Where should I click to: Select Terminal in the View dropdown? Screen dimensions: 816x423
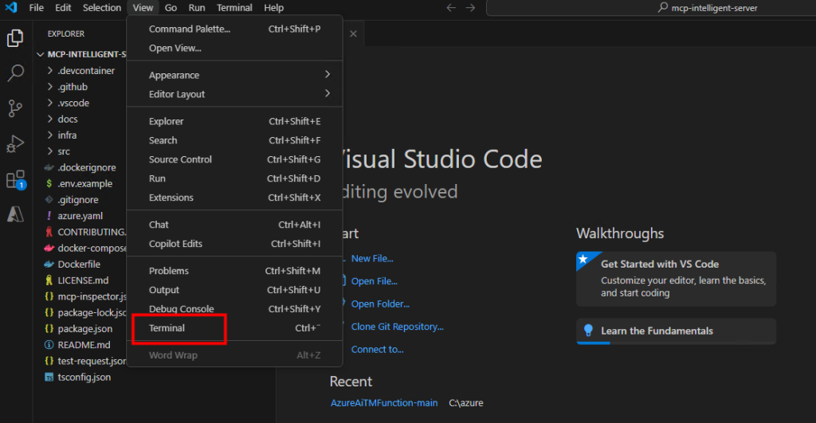[234, 328]
